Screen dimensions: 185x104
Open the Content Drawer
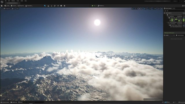pos(5,102)
